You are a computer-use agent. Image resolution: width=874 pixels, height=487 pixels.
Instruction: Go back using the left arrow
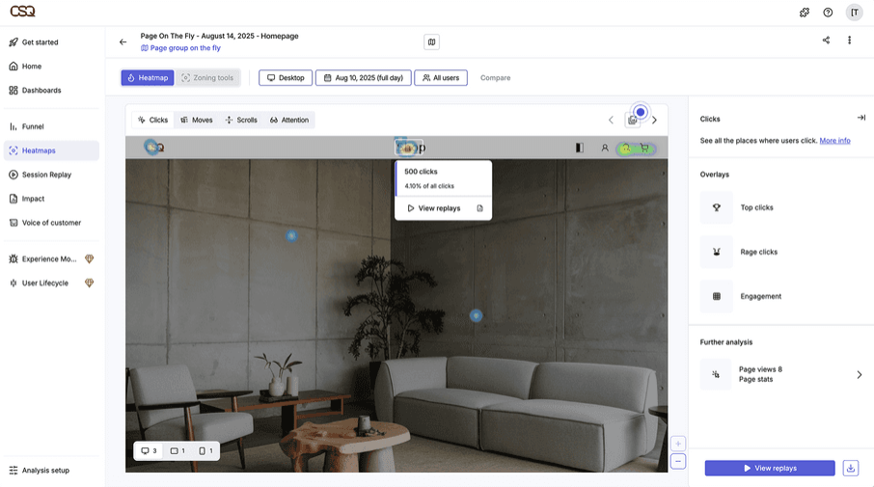123,41
